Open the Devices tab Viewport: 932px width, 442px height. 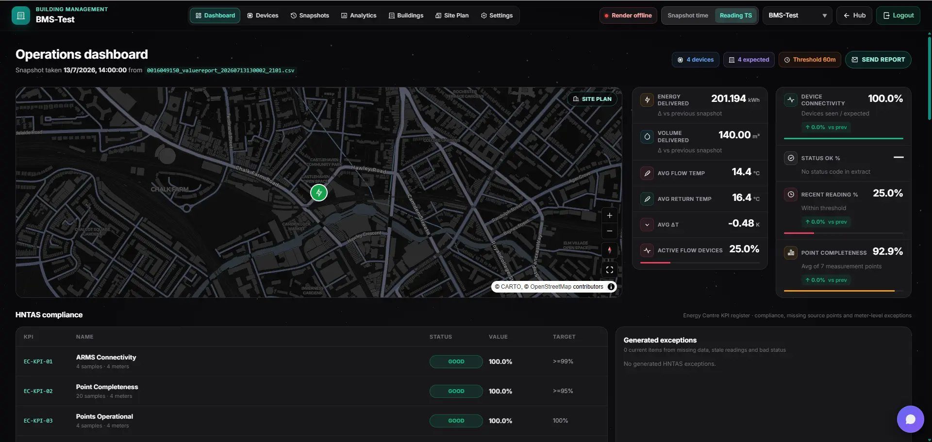tap(263, 16)
